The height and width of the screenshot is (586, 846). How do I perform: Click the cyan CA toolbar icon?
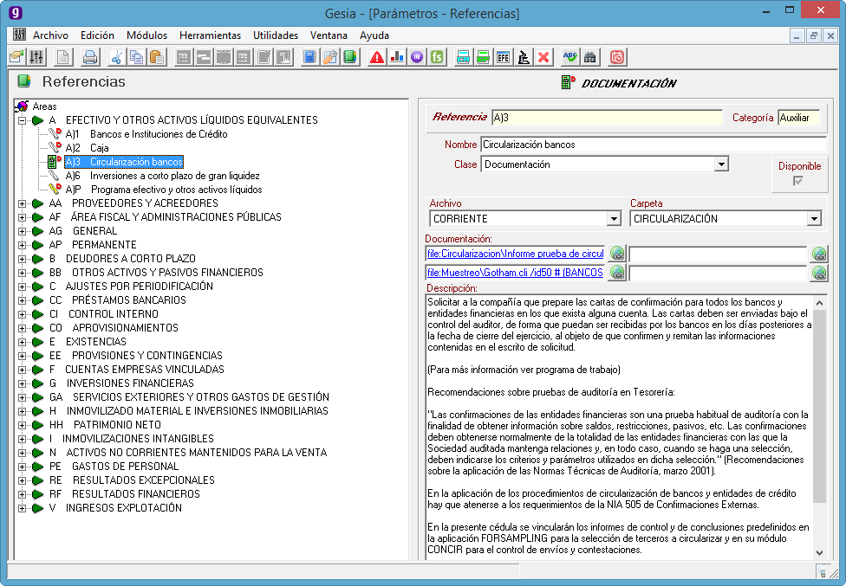click(x=463, y=57)
